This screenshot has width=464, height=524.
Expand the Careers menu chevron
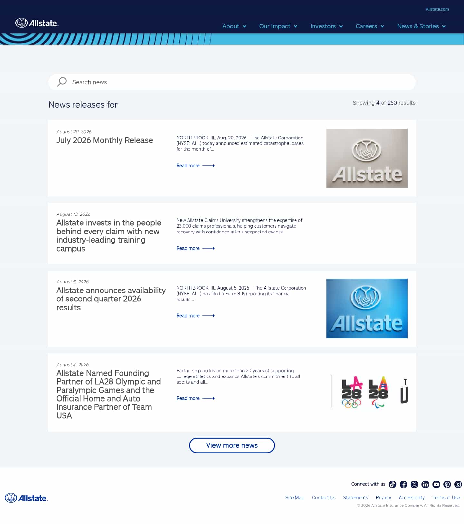[x=382, y=26]
